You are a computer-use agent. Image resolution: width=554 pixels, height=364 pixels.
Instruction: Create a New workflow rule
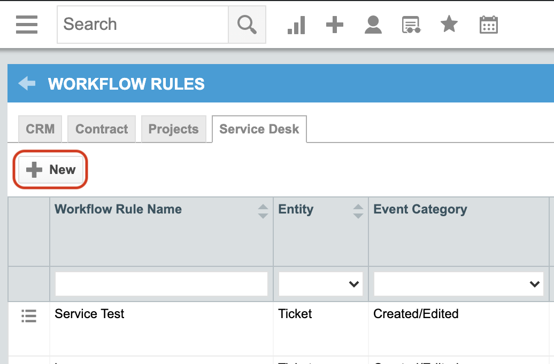click(50, 170)
